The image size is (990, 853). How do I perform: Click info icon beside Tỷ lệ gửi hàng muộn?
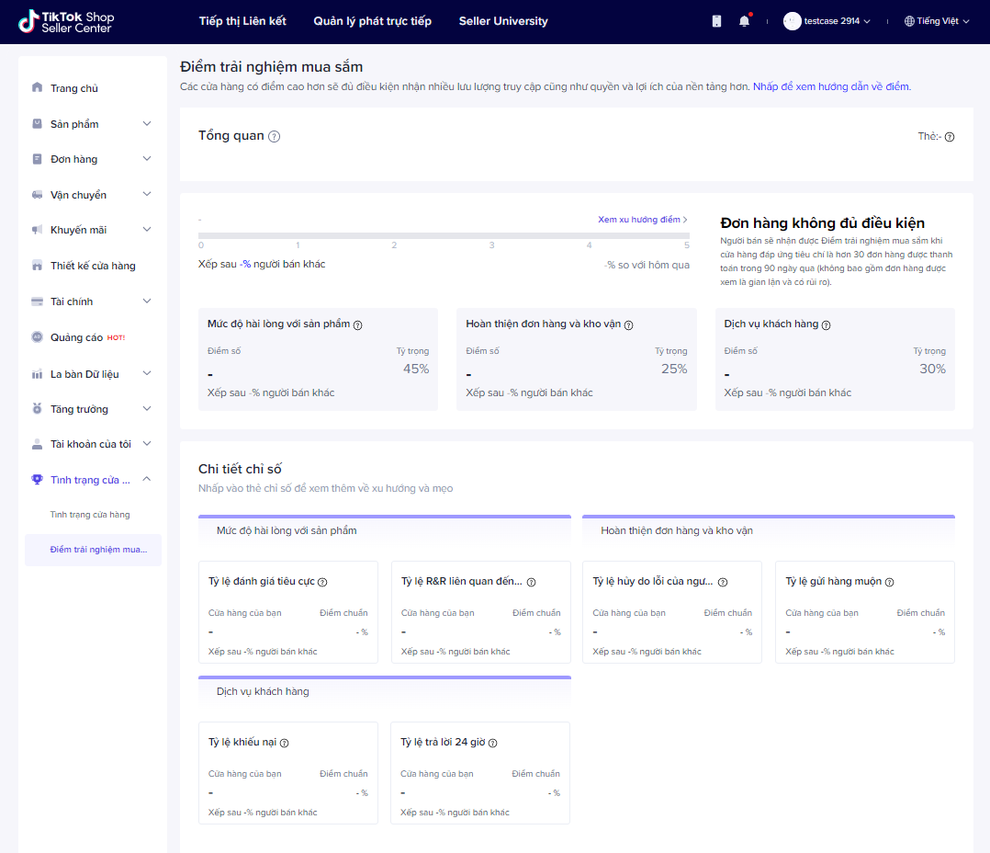(889, 582)
